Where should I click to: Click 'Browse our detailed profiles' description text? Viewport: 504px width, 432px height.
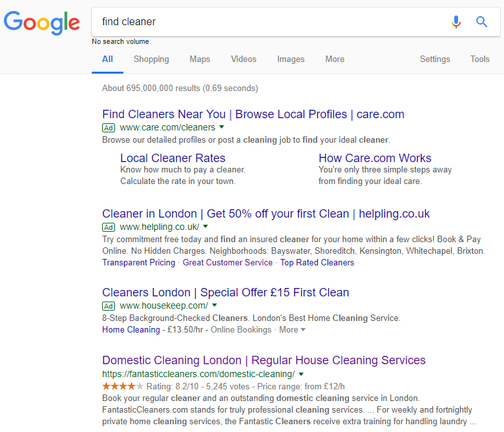click(x=246, y=140)
